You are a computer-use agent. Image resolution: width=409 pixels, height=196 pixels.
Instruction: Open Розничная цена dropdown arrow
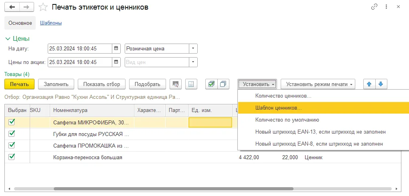(x=193, y=48)
